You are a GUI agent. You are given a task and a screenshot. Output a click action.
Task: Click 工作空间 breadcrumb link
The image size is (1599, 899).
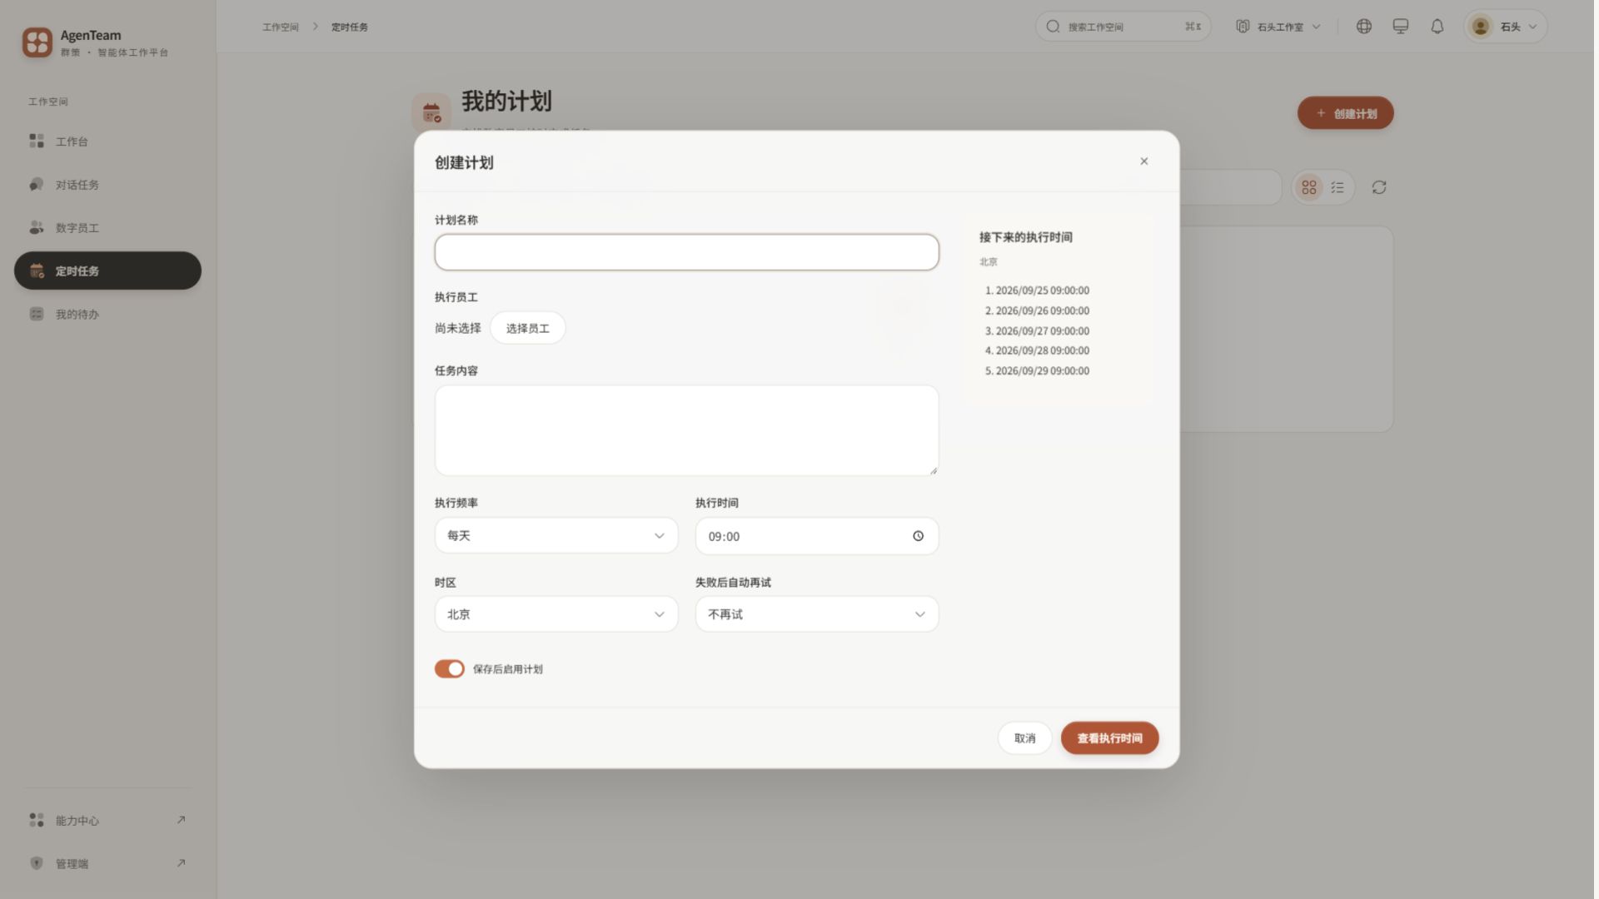click(281, 27)
